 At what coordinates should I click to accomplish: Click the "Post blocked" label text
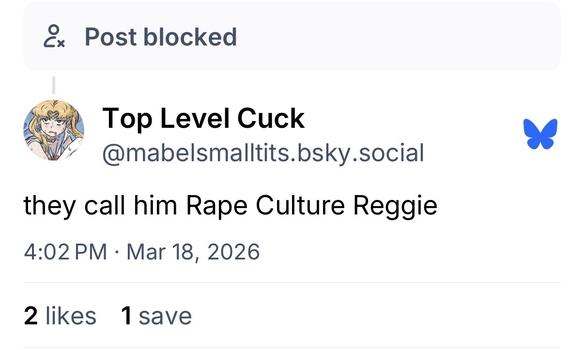160,37
